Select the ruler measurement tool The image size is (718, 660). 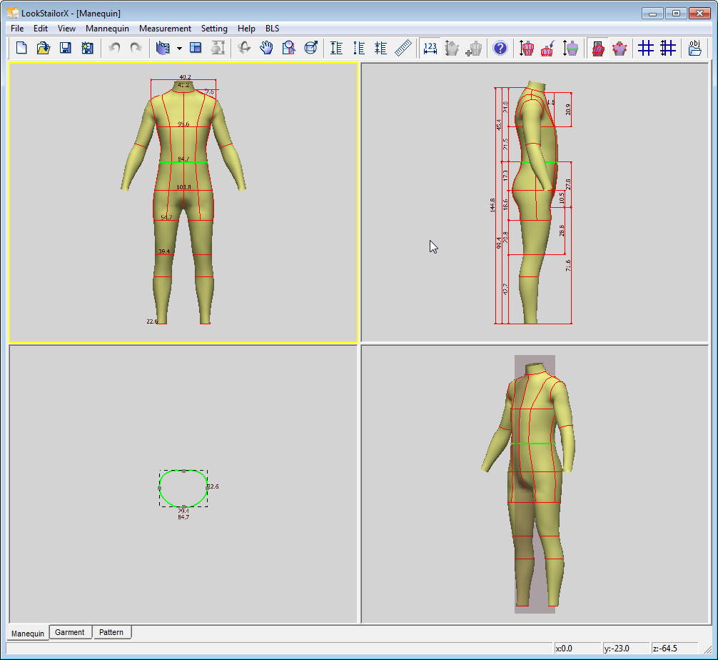(x=404, y=48)
